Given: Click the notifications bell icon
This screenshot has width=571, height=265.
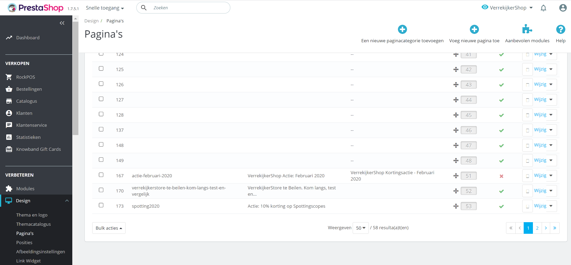Looking at the screenshot, I should click(x=543, y=8).
